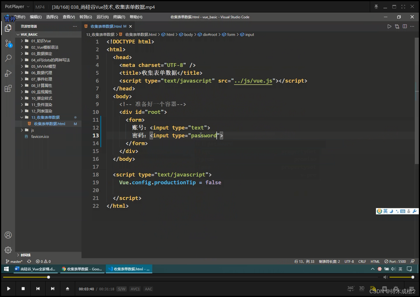
Task: Click the feedback icon in status bar
Action: point(412,261)
